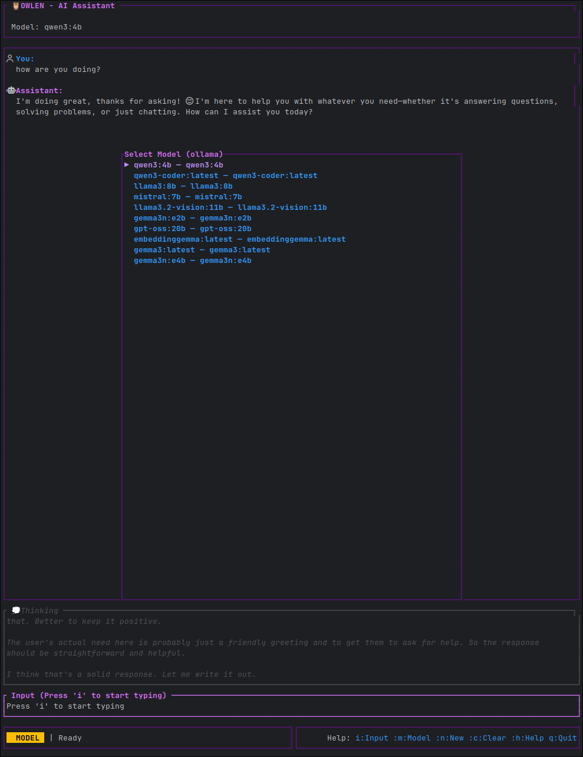Select qwen3-coder:latest from model list
Image resolution: width=583 pixels, height=757 pixels.
coord(225,176)
